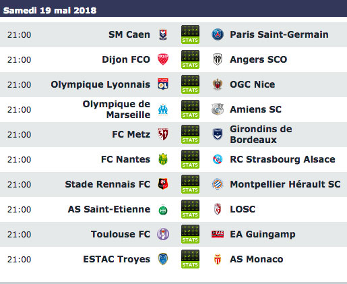Click the Olympique de Marseille logo
Screen dimensions: 347x284
point(163,109)
